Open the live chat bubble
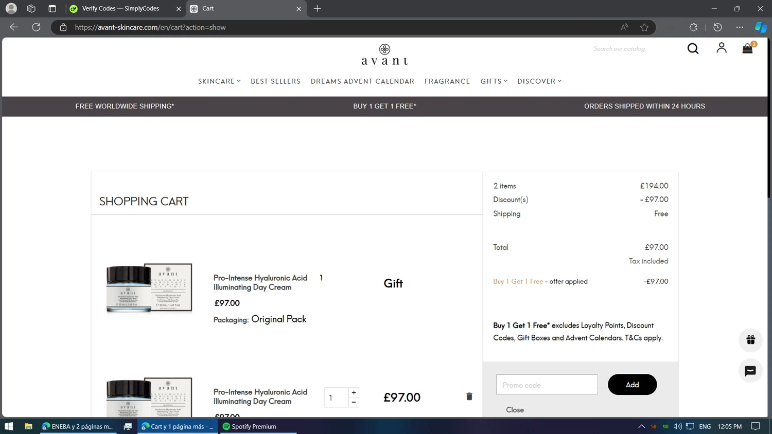Viewport: 772px width, 434px height. (750, 371)
